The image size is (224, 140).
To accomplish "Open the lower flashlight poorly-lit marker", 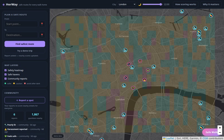I will click(x=125, y=78).
